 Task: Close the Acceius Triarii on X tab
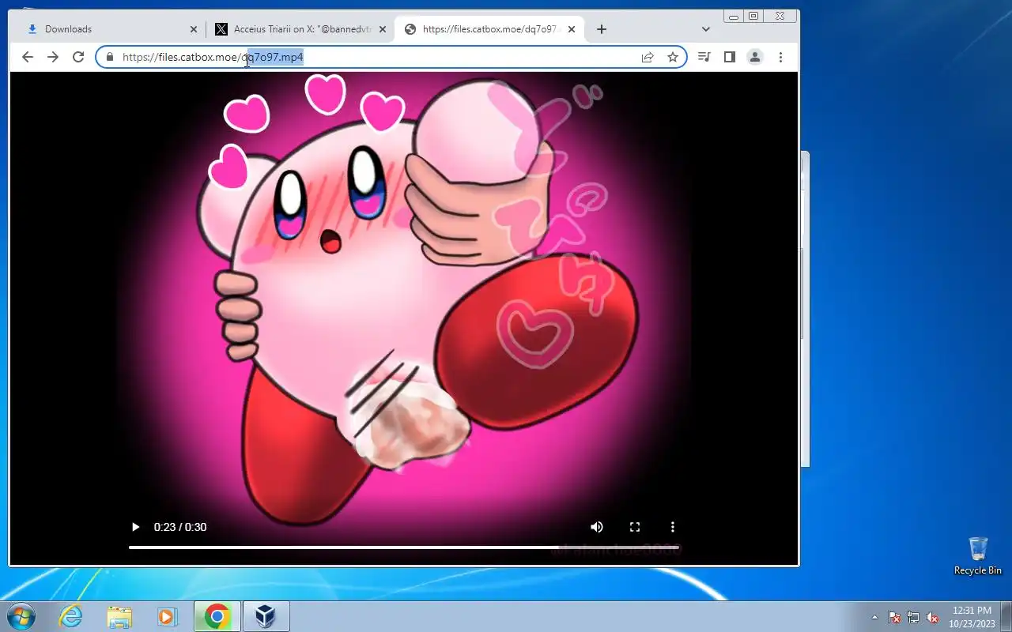pyautogui.click(x=383, y=29)
